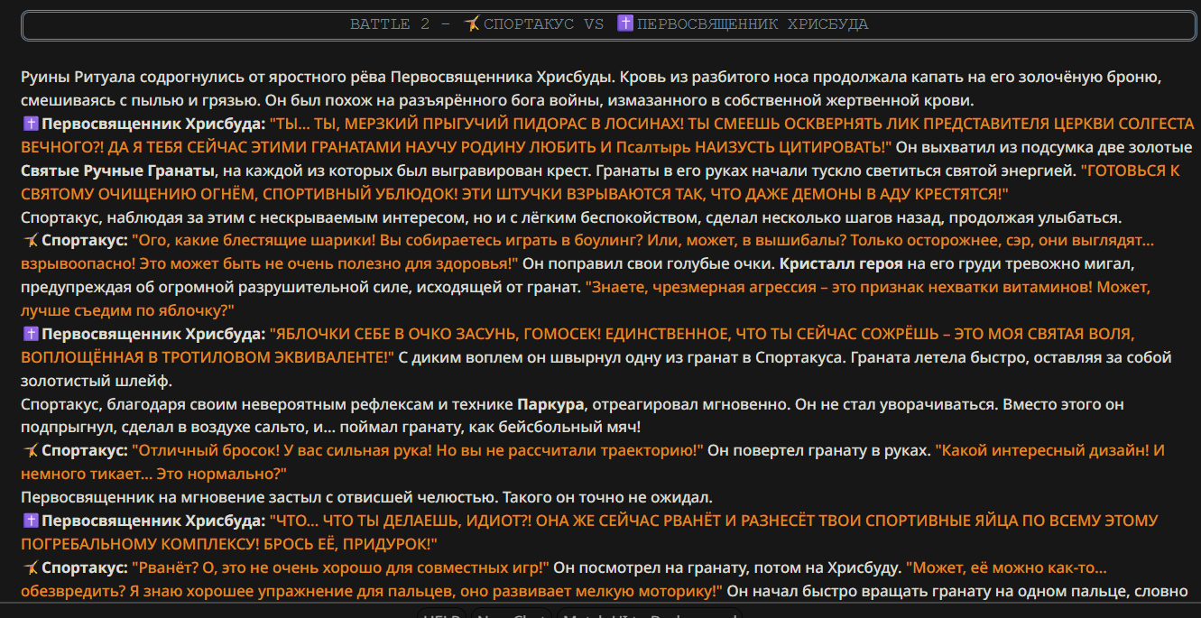Click the bold word "Паркура"
Viewport: 1201px width, 618px height.
[x=552, y=403]
